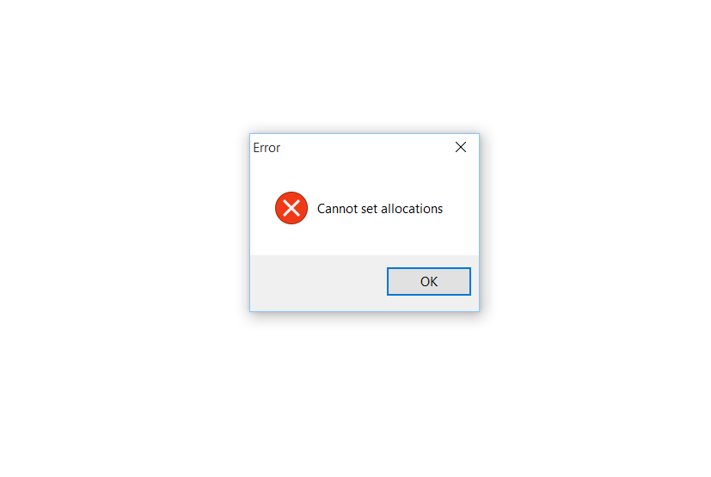711x477 pixels.
Task: Click the 'Error' title bar label
Action: [x=267, y=148]
